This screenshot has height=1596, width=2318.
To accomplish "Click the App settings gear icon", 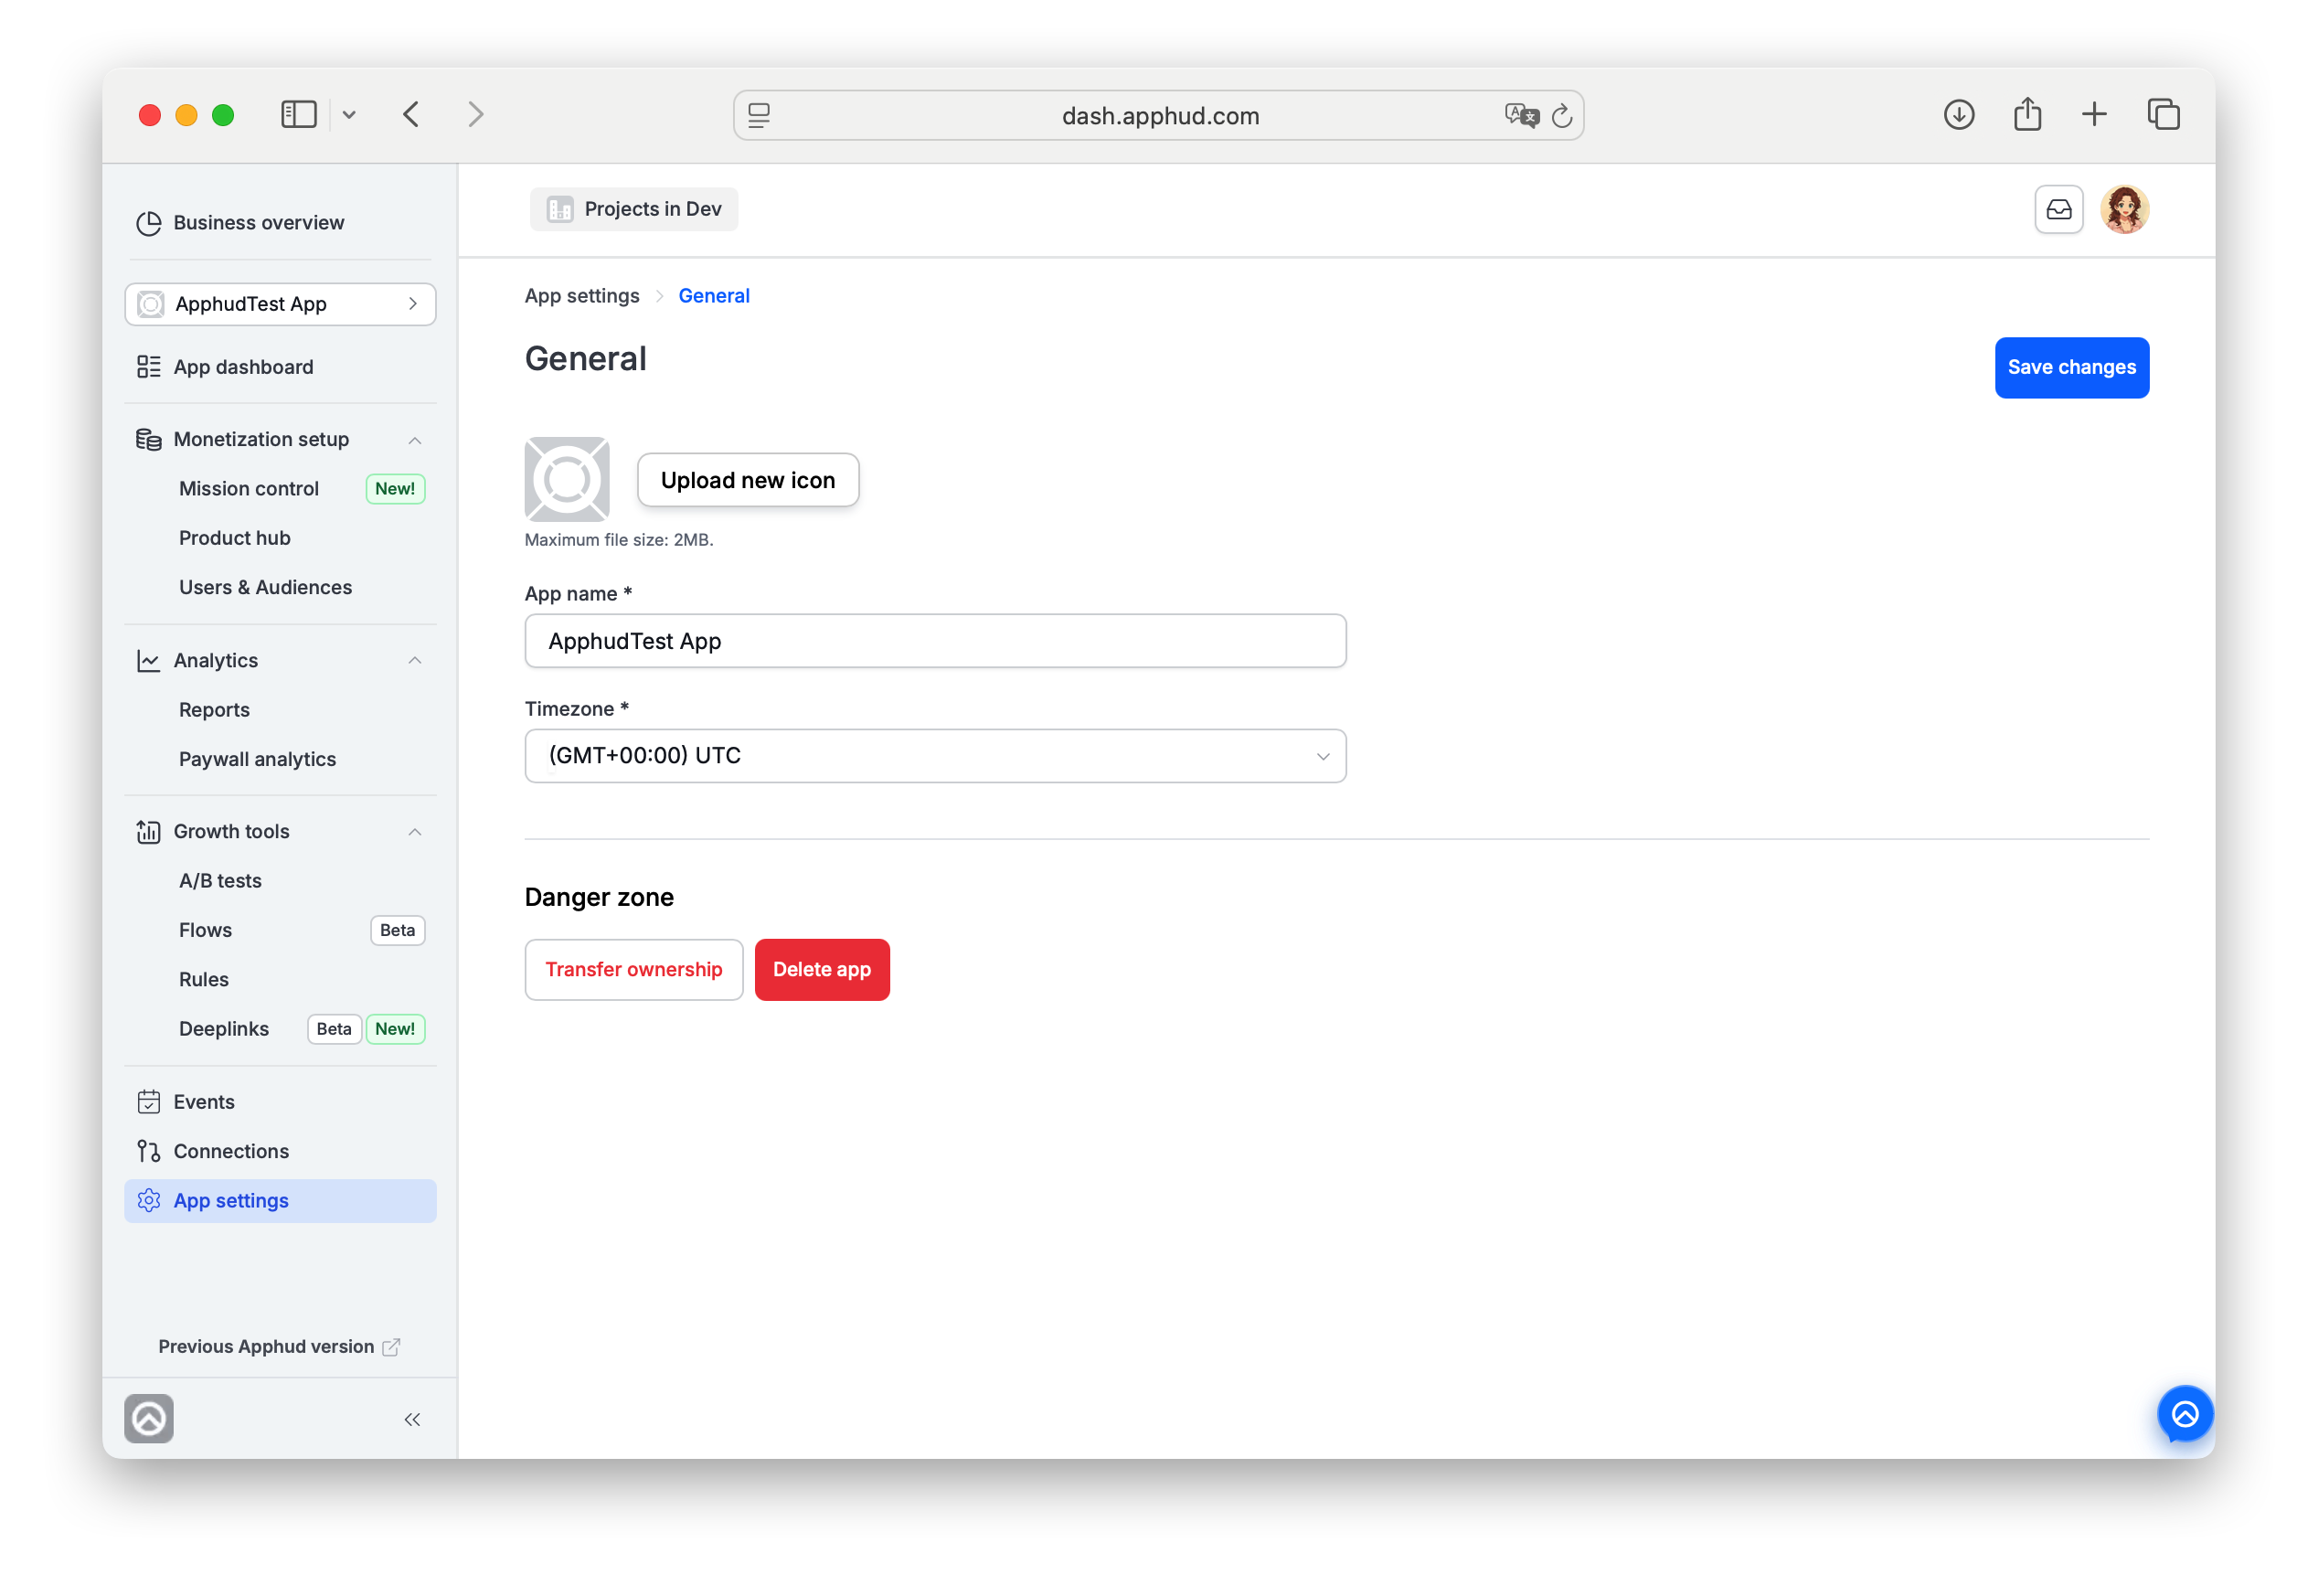I will pos(148,1201).
